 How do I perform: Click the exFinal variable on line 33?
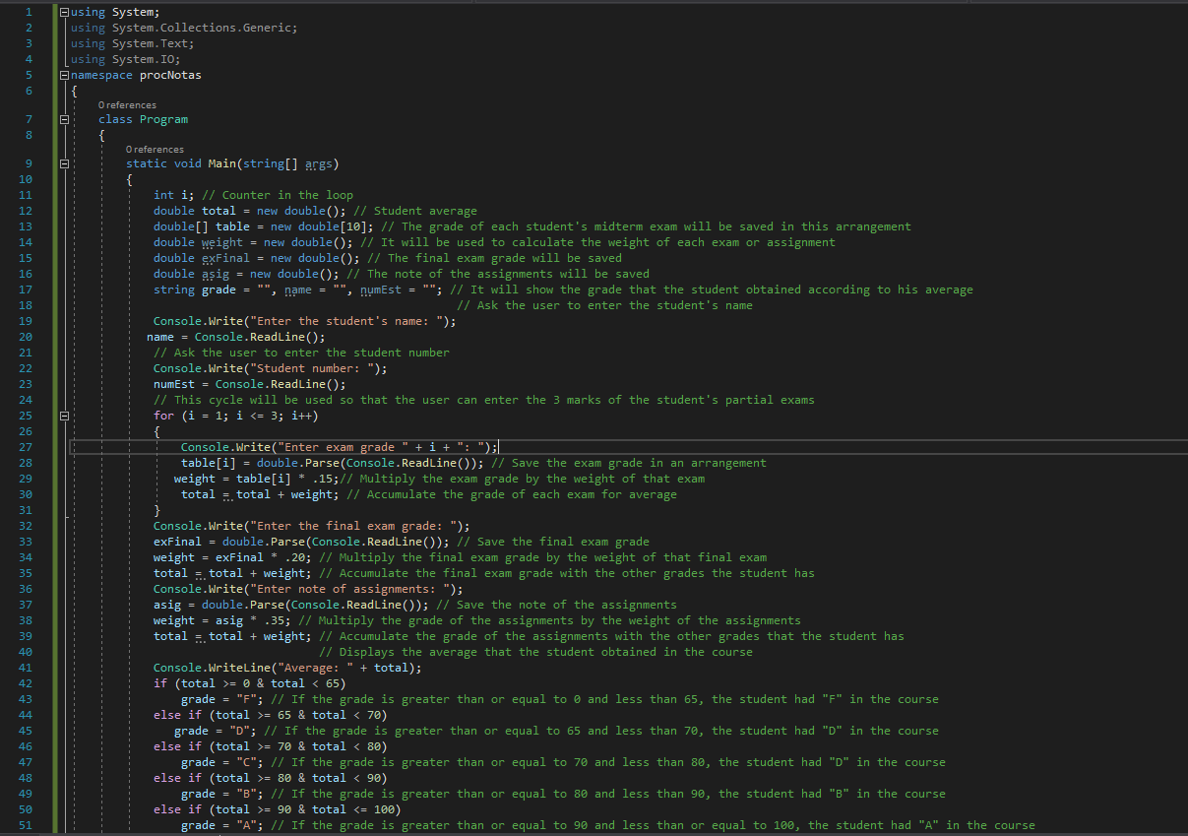click(x=177, y=542)
